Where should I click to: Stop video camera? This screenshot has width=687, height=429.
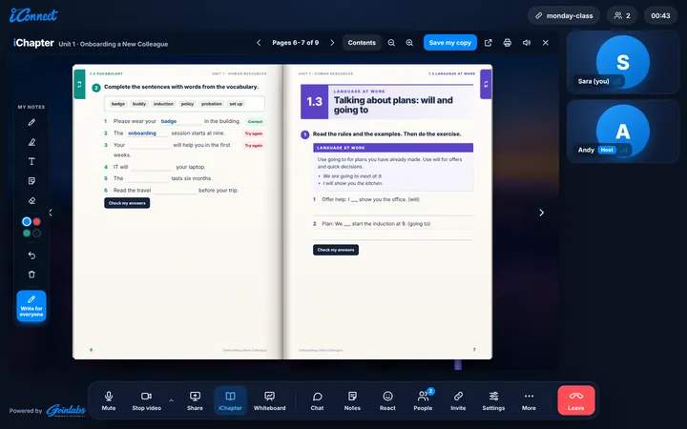[x=147, y=401]
